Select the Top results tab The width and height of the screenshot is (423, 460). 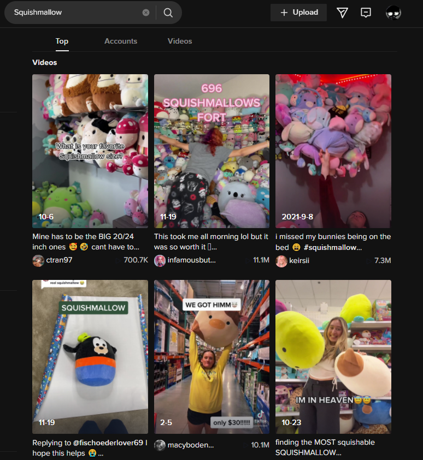click(x=62, y=41)
